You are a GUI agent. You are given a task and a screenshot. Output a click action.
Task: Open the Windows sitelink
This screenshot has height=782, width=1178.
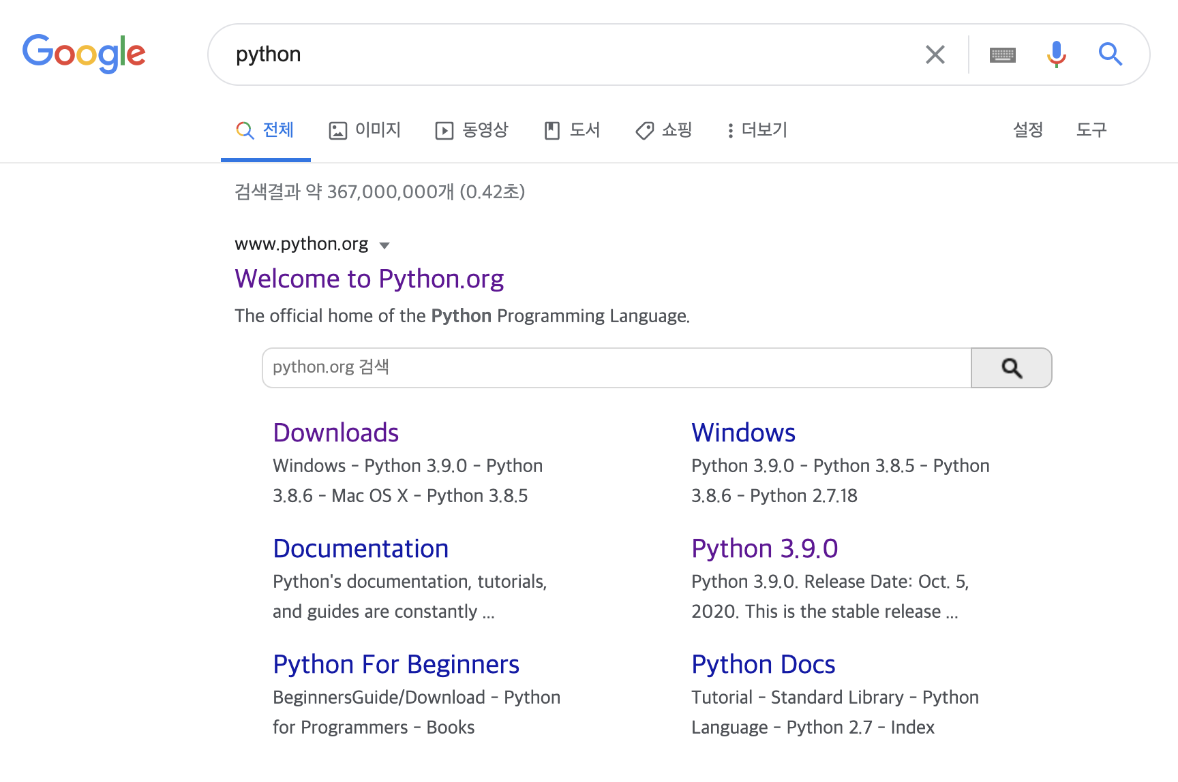(x=744, y=433)
